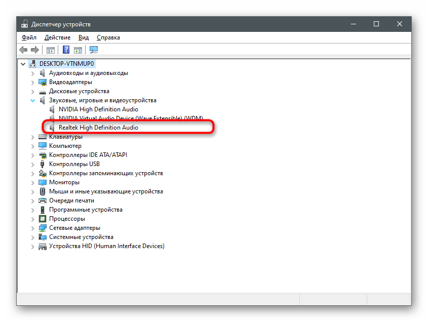Click the icon for Программные устройства
The width and height of the screenshot is (428, 322).
43,210
